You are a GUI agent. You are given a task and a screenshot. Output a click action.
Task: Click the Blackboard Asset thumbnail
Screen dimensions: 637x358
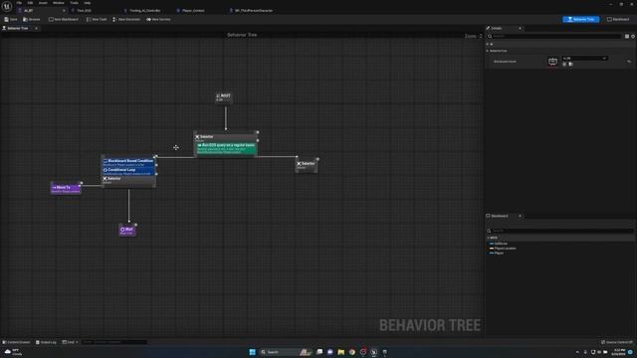[x=552, y=62]
